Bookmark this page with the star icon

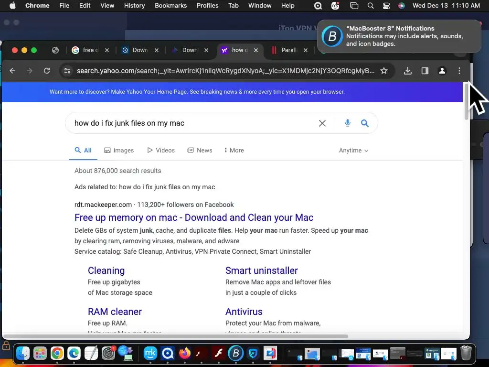(384, 71)
